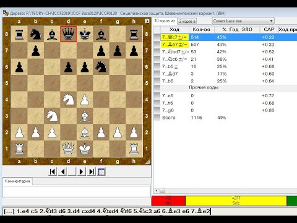Image resolution: width=297 pixels, height=223 pixels.
Task: Select the white knight on c3
Action: click(52, 116)
